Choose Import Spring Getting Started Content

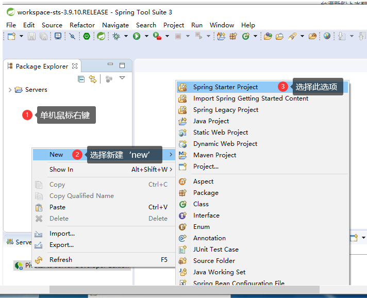pos(262,98)
